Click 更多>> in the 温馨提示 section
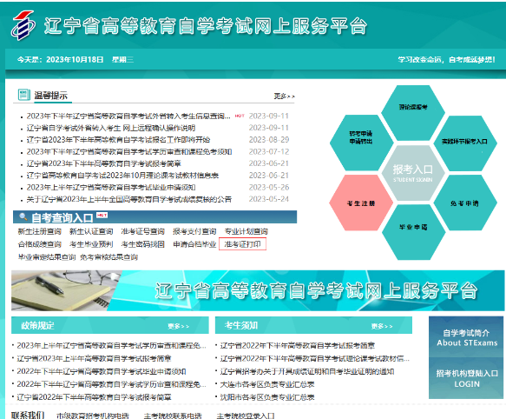This screenshot has height=419, width=506. 284,96
